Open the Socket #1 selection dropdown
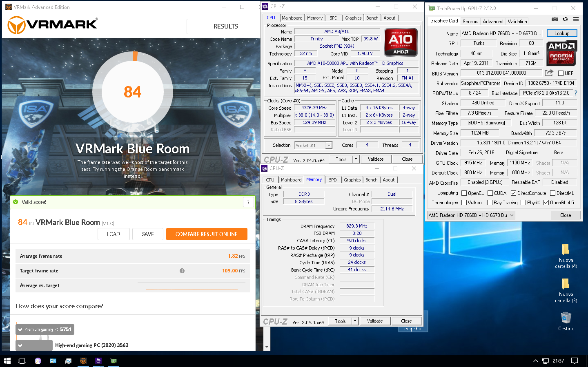This screenshot has height=367, width=588. click(x=314, y=145)
